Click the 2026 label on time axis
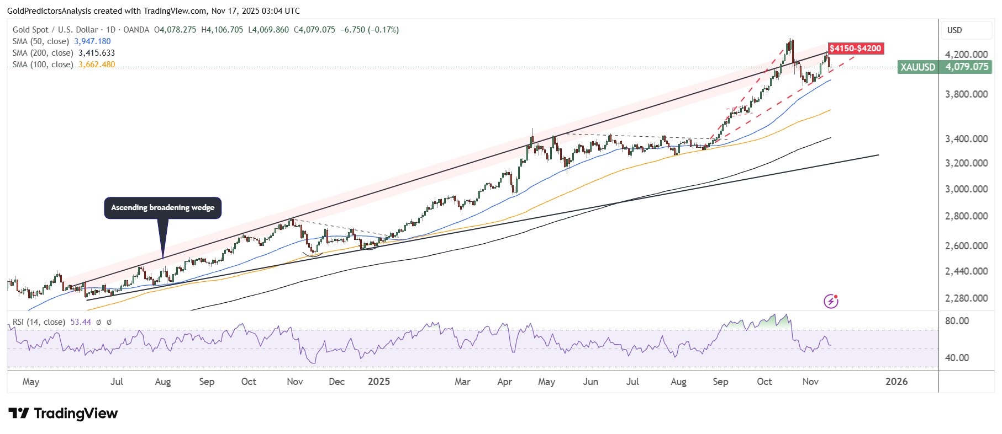Screen dimensions: 1002x434 pyautogui.click(x=896, y=382)
